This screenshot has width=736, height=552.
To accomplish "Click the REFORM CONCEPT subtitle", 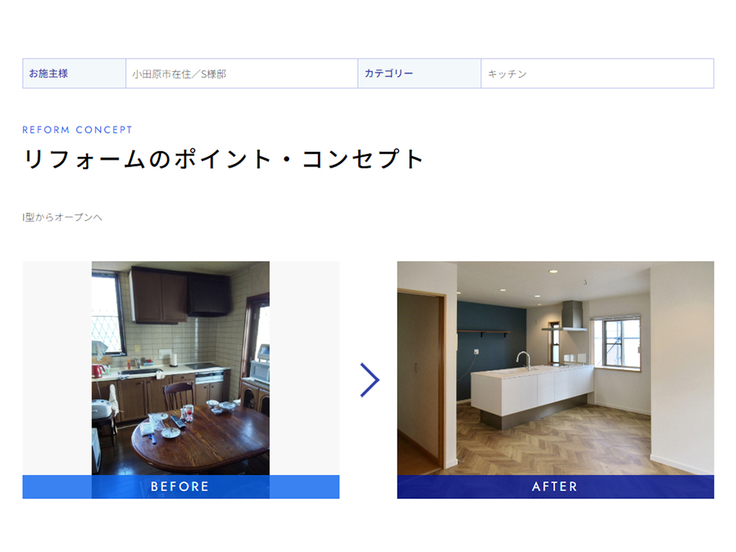I will (x=77, y=130).
